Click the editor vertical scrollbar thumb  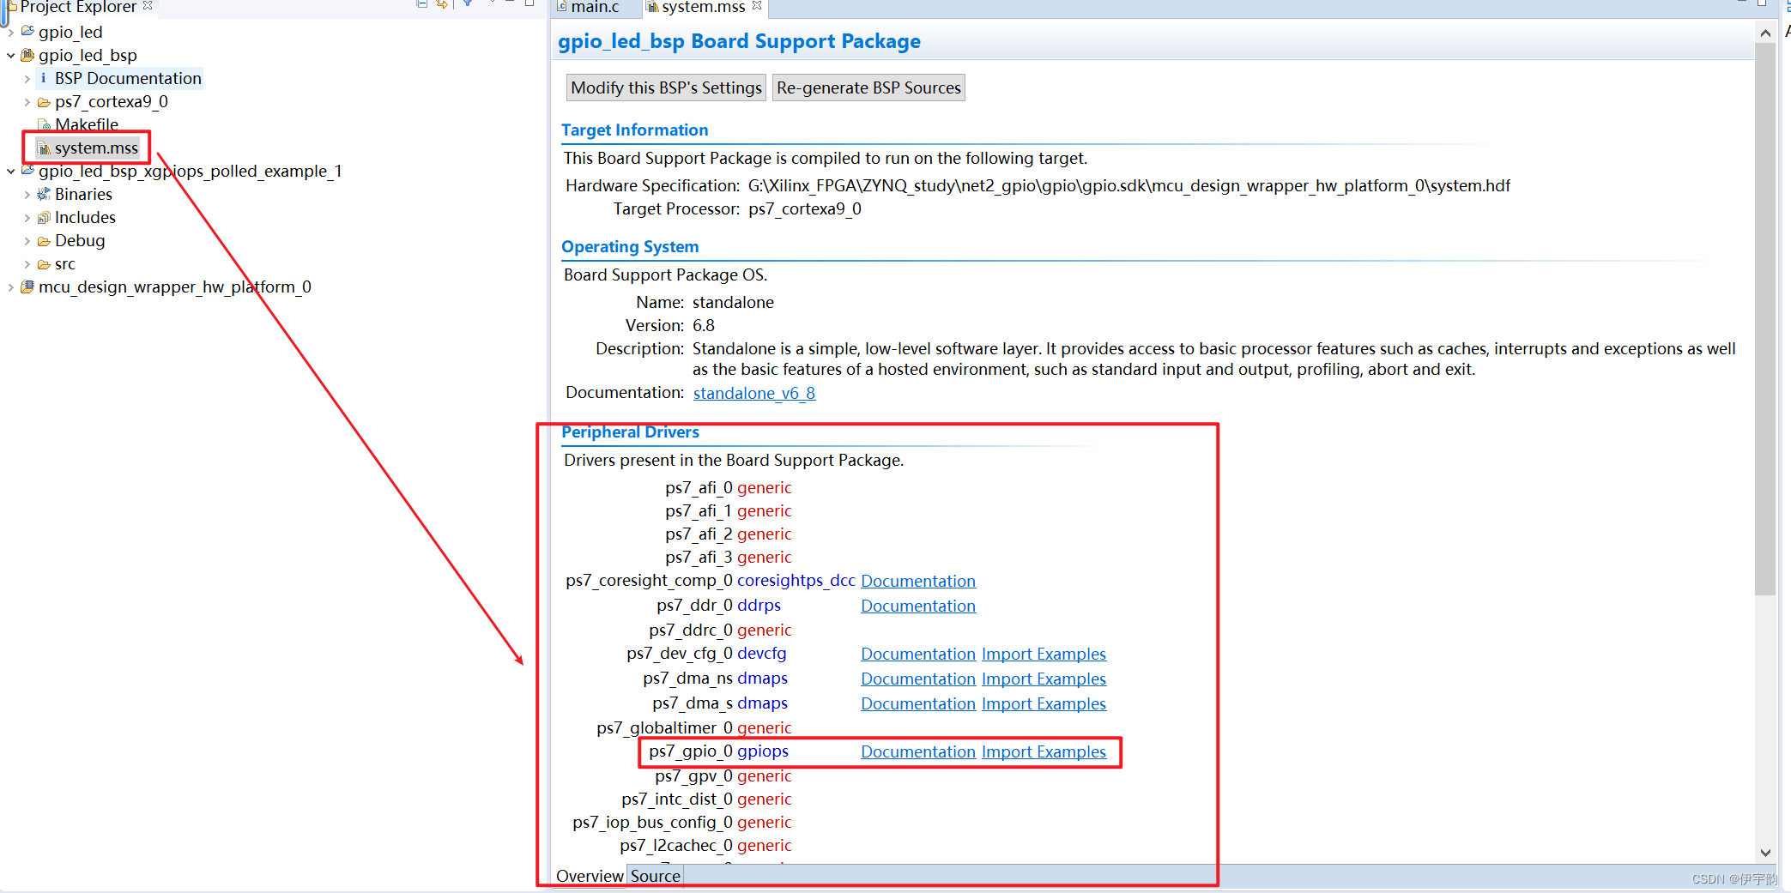point(1765,319)
